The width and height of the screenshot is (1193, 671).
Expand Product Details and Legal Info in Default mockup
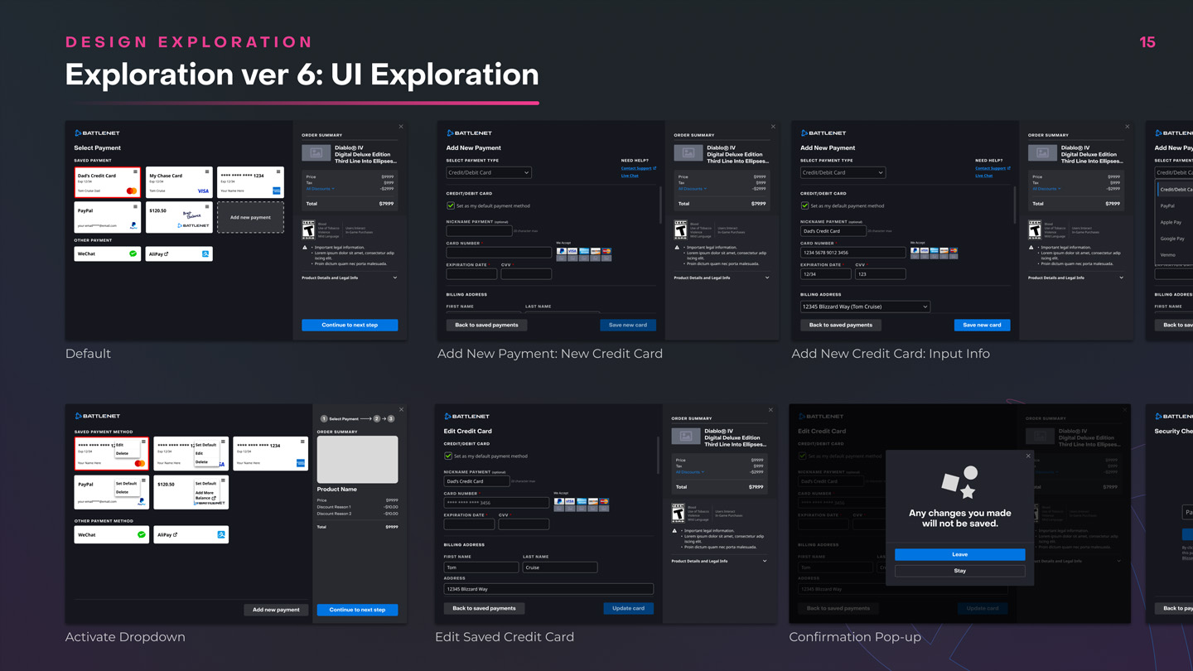click(x=349, y=278)
